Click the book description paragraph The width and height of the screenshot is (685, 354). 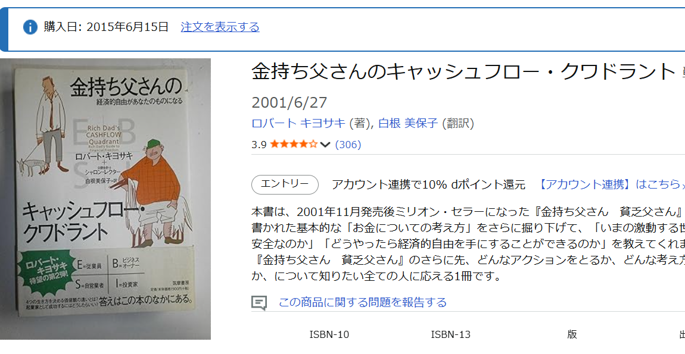(x=468, y=244)
